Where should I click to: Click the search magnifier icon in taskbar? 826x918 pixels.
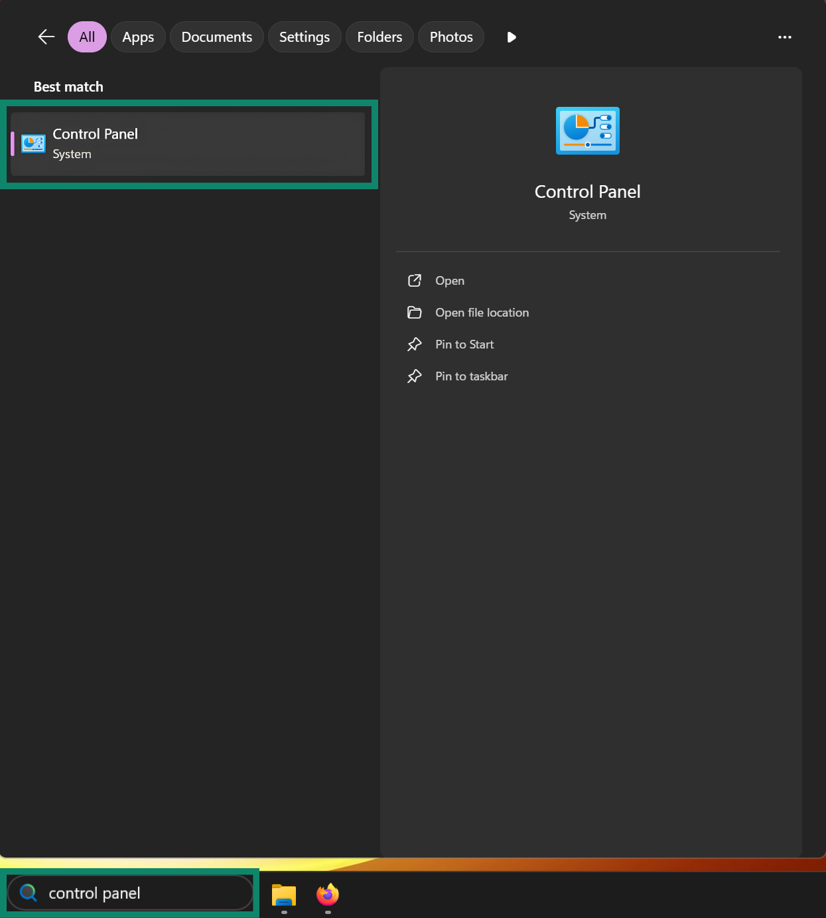(x=29, y=893)
